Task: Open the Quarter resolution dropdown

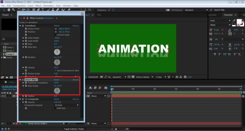Action: (119, 77)
